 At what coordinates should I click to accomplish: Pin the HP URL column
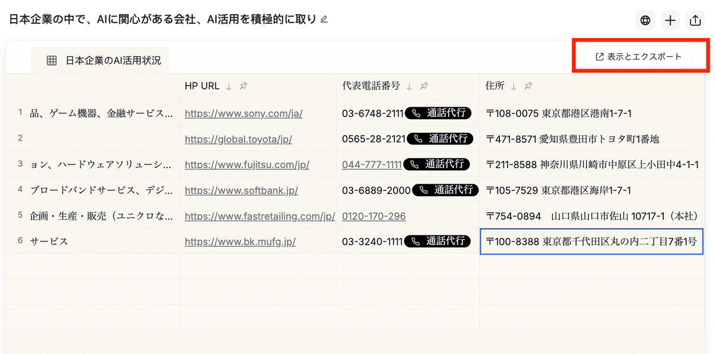coord(244,86)
